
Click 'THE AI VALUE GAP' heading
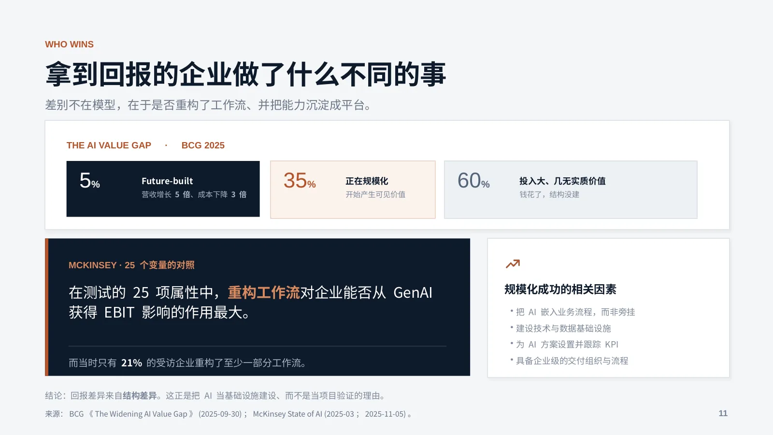tap(109, 145)
